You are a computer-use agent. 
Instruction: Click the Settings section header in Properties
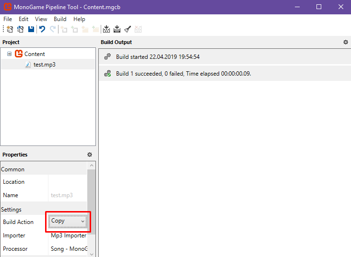tap(44, 209)
